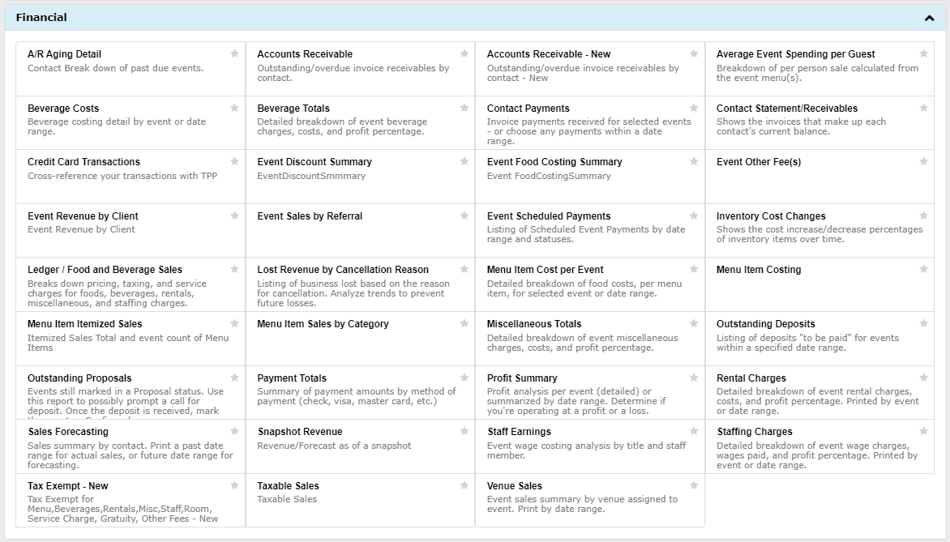Image resolution: width=950 pixels, height=542 pixels.
Task: Mark Beverage Totals report with favorite star
Action: coord(464,108)
